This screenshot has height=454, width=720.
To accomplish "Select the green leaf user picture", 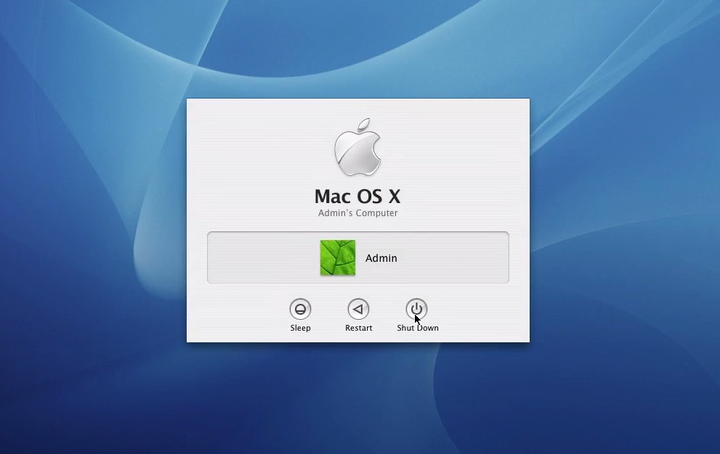I will [x=338, y=257].
